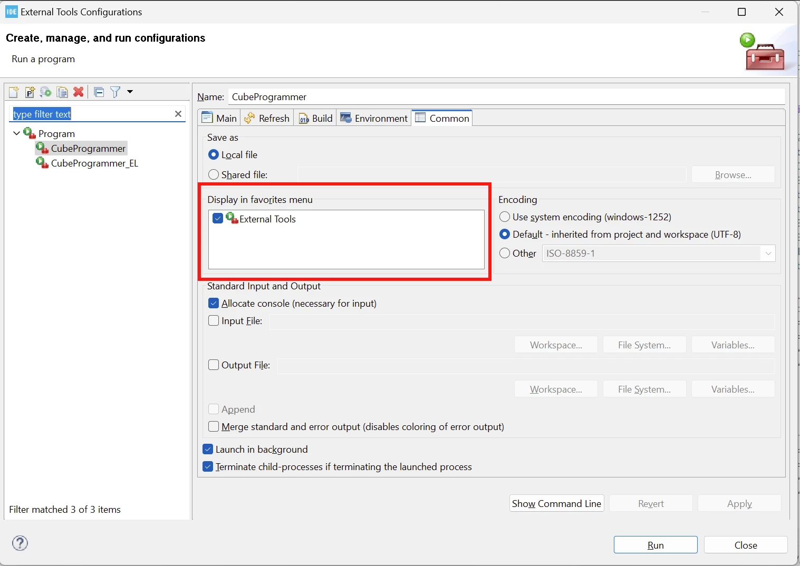Switch to the Refresh tab

[x=267, y=118]
